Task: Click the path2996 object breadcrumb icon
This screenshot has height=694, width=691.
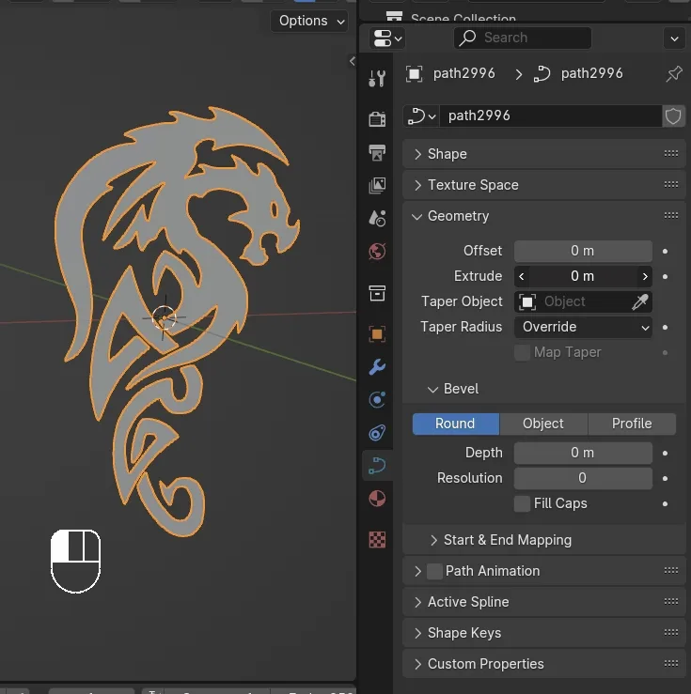Action: (x=414, y=74)
